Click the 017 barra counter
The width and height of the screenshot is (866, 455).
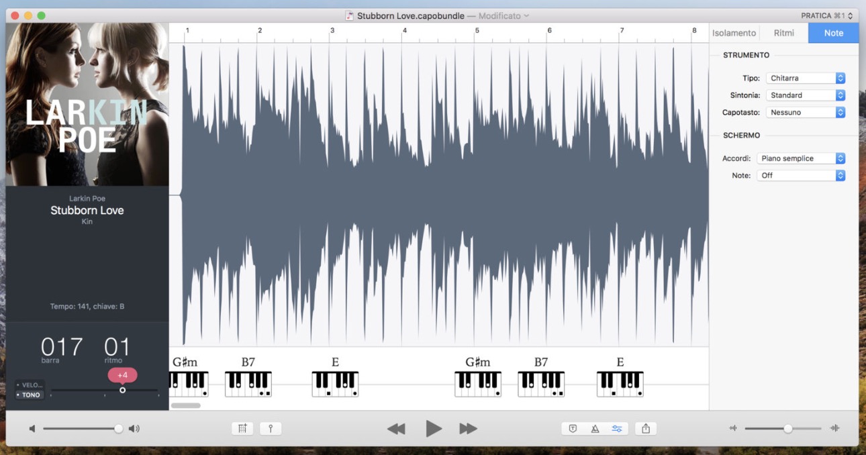click(62, 347)
